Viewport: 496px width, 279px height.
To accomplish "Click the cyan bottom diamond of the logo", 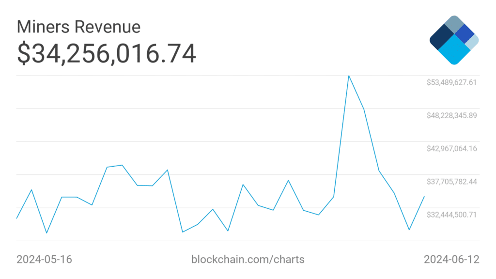I will [x=454, y=50].
